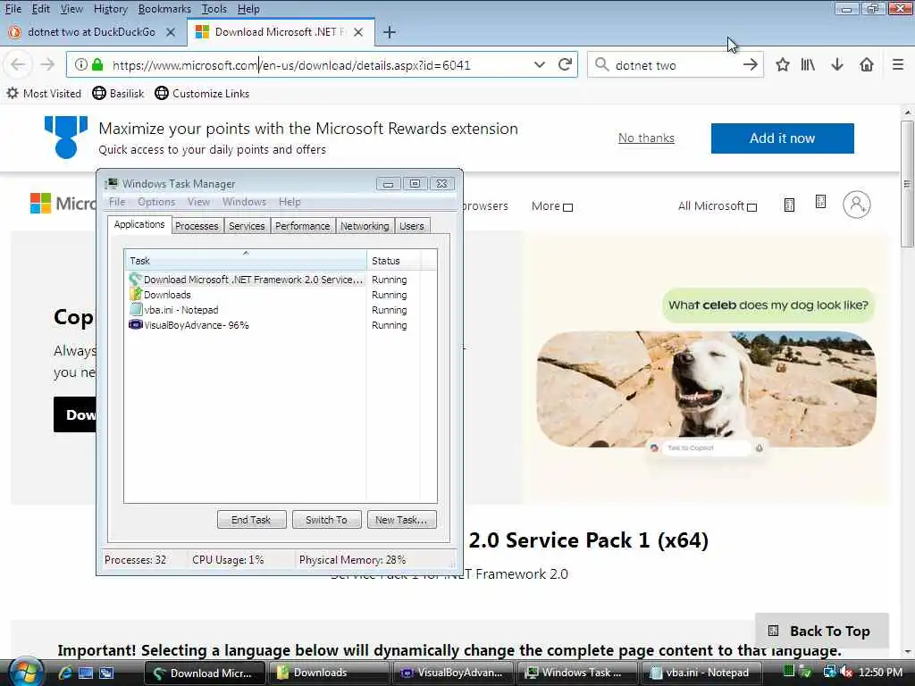
Task: Open the Task Manager Windows menu
Action: tap(244, 202)
